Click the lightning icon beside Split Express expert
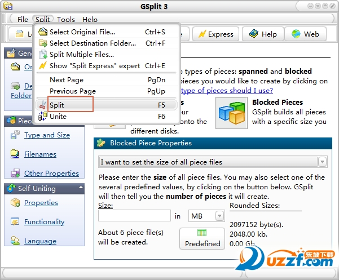Image resolution: width=339 pixels, height=280 pixels. (43, 65)
